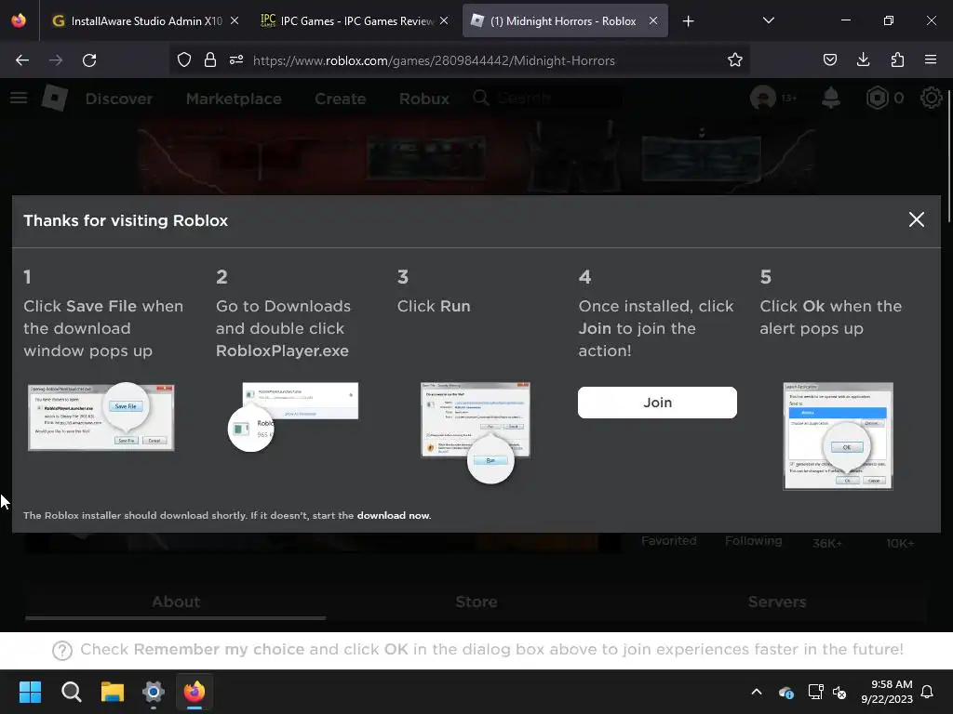Click the Run dialog illustration under step 3
Screen dimensions: 953x714
click(476, 432)
